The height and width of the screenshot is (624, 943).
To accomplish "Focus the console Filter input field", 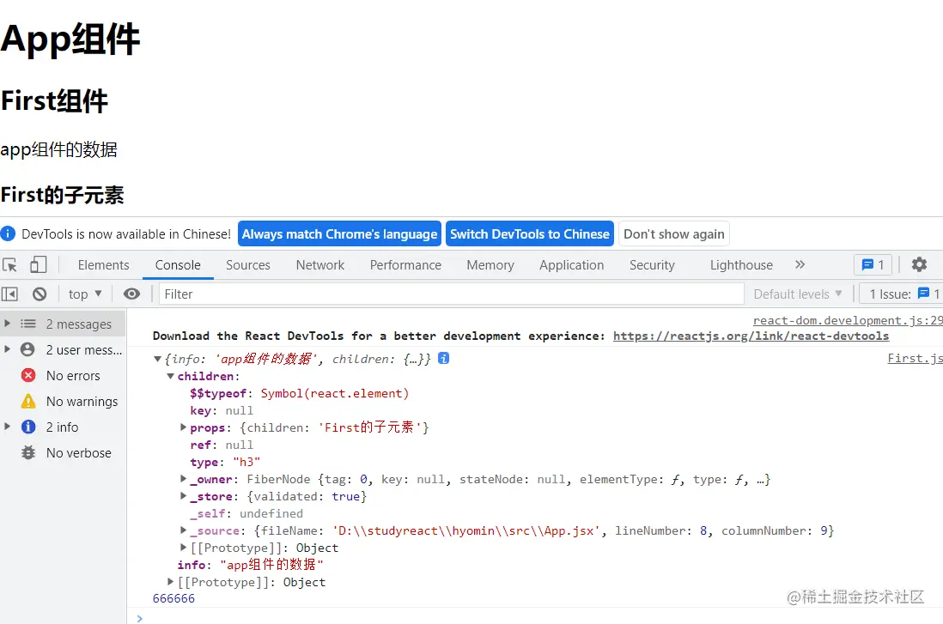I will click(x=451, y=294).
